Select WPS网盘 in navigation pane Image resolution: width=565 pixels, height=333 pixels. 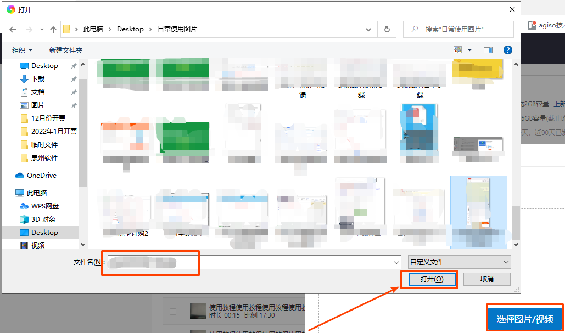tap(44, 206)
